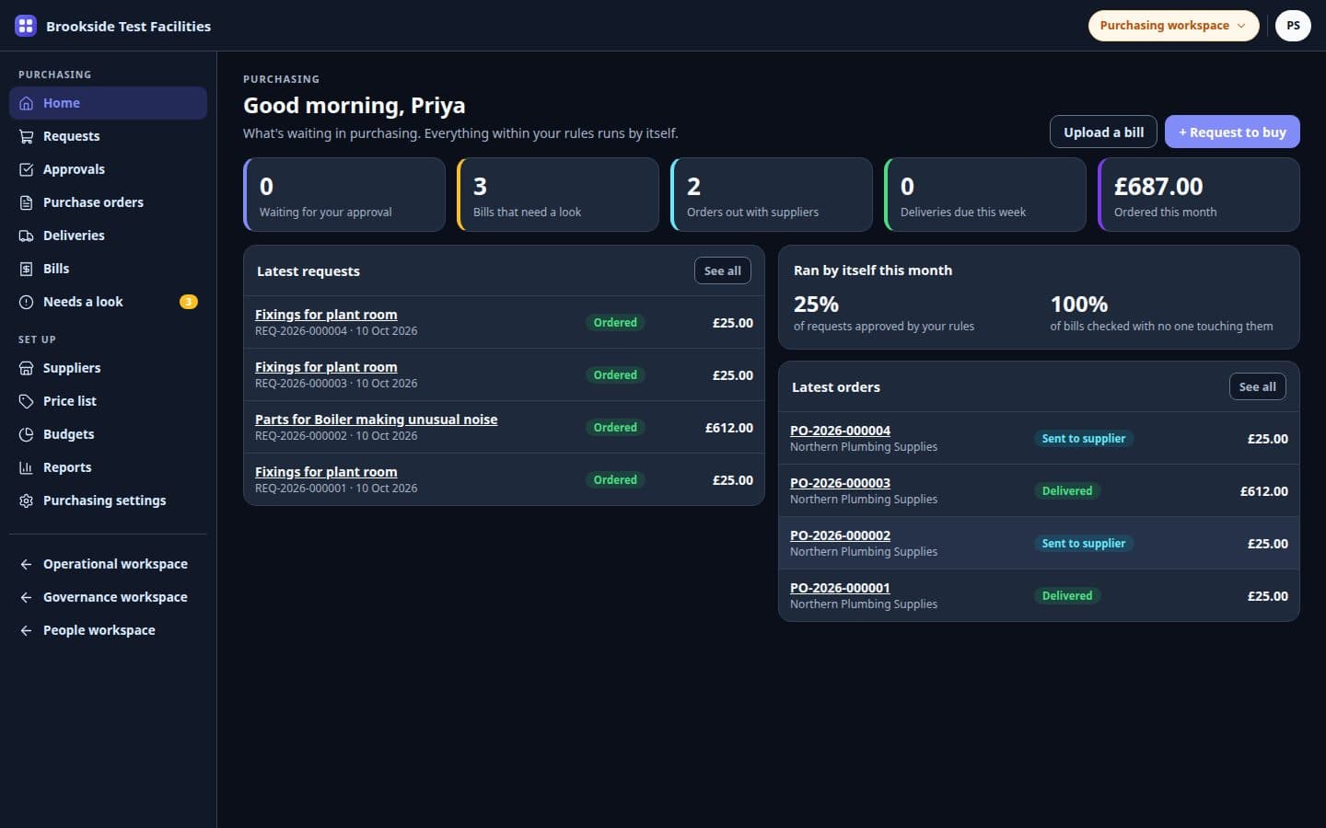This screenshot has height=828, width=1326.
Task: Open Bills that need a look card
Action: coord(558,194)
